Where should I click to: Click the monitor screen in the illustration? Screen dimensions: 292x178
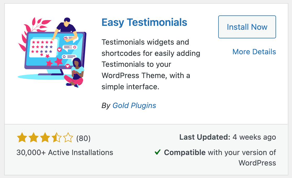[x=55, y=50]
